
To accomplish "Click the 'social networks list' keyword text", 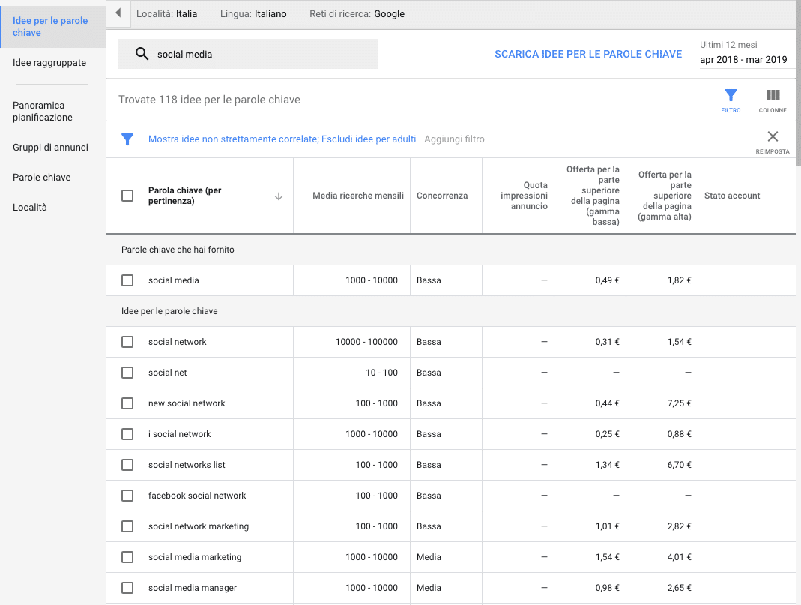I will click(x=187, y=465).
